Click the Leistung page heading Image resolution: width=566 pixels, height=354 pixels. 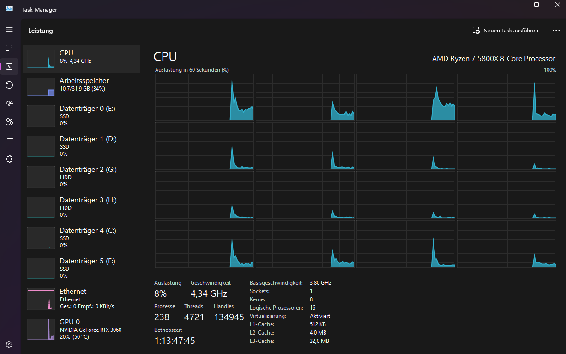(x=41, y=31)
